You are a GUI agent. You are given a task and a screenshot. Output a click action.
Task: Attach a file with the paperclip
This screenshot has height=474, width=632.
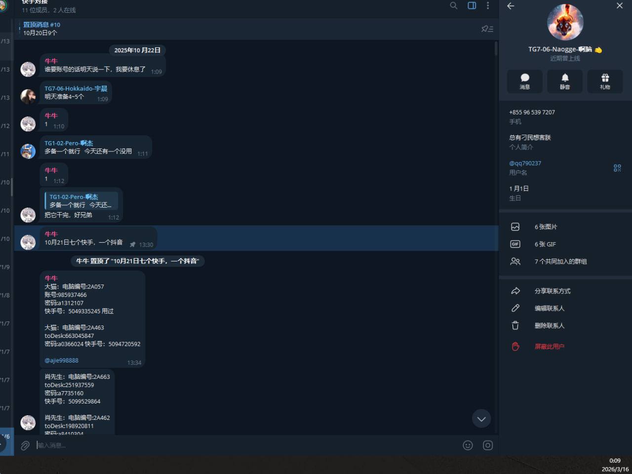coord(25,445)
